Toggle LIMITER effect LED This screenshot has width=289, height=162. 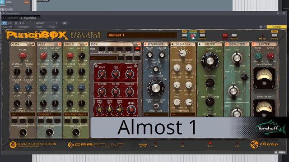pyautogui.click(x=254, y=44)
